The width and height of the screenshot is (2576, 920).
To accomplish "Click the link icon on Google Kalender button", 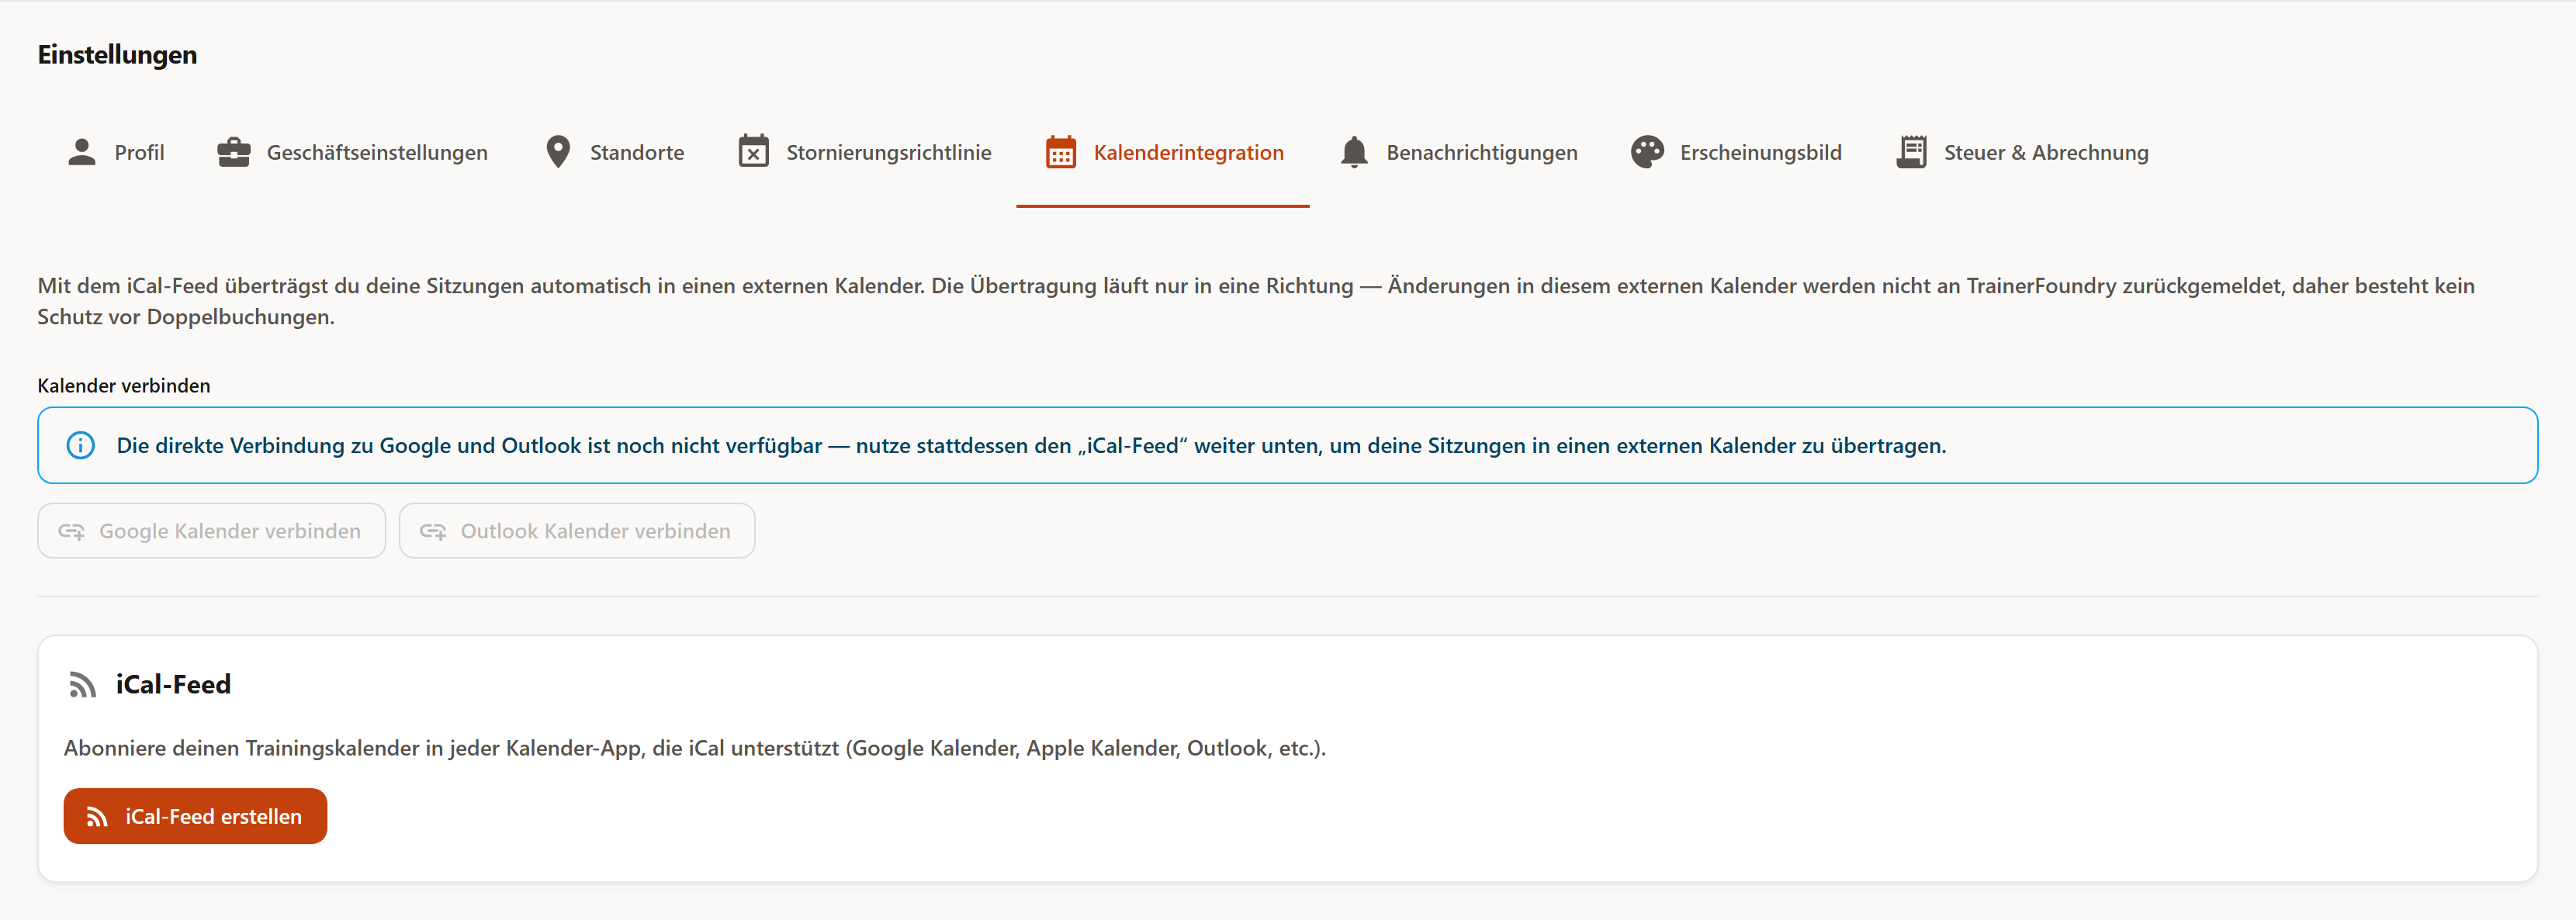I will (71, 531).
